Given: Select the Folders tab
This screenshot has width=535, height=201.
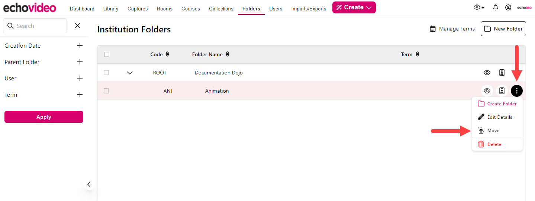Looking at the screenshot, I should [x=251, y=9].
